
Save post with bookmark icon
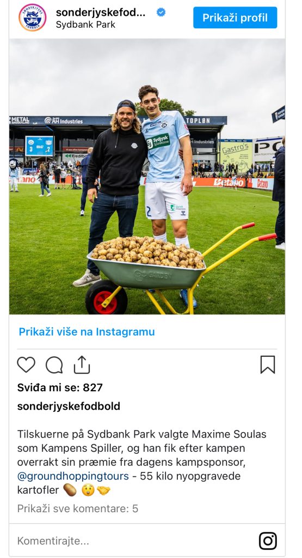click(x=268, y=365)
